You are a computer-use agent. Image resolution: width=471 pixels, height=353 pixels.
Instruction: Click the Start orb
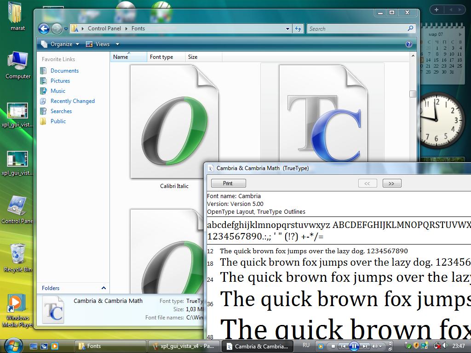point(12,346)
